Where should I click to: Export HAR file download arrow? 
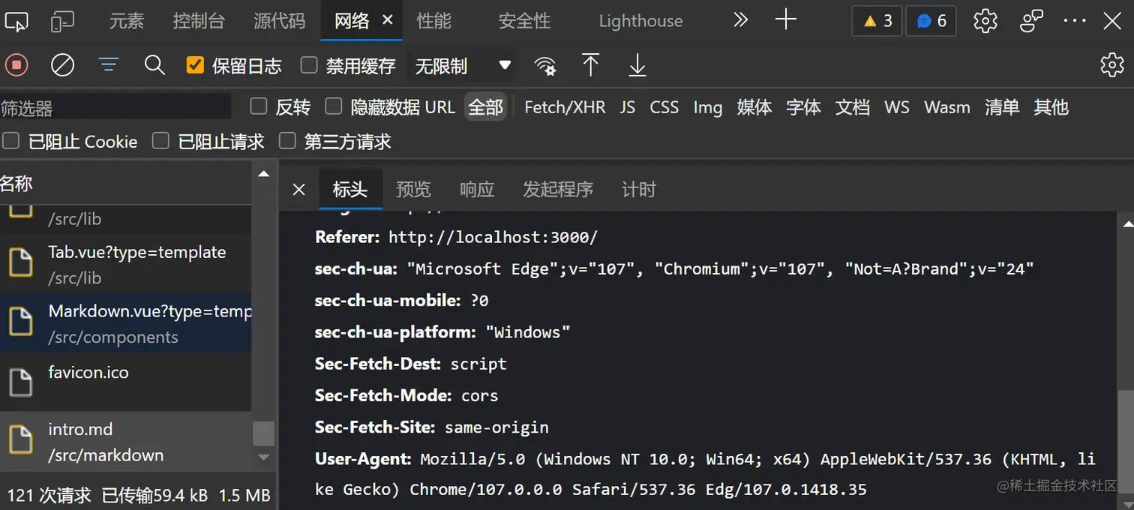pos(637,65)
